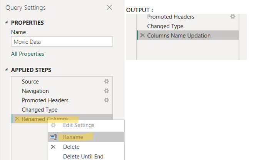Click gear icon for Promoted Headers in OUTPUT

(x=232, y=17)
